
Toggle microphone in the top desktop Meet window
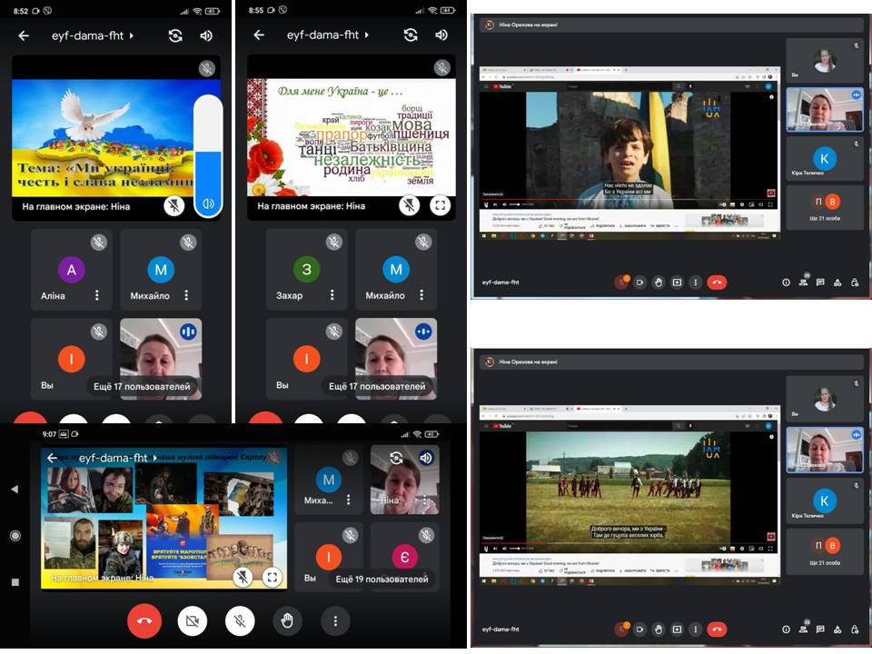621,282
